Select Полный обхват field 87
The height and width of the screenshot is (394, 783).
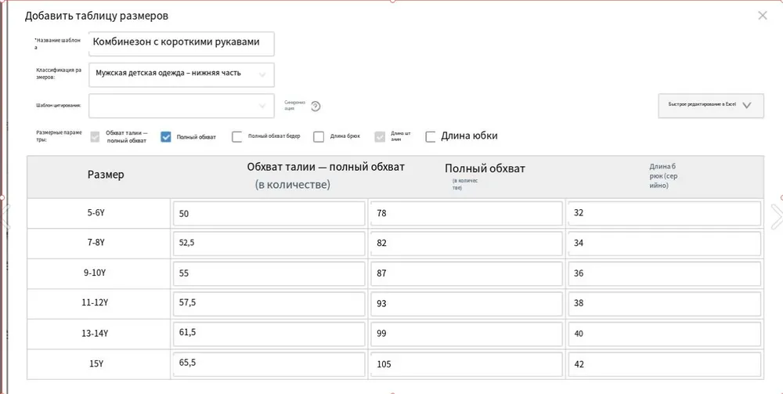tap(467, 273)
